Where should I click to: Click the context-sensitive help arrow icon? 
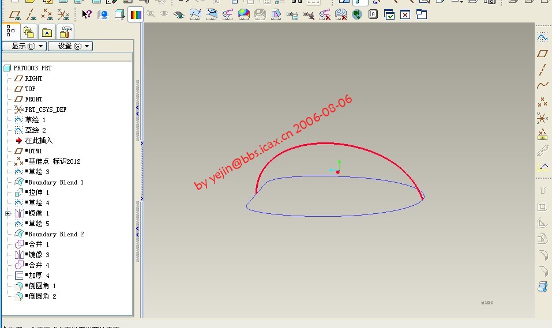click(87, 14)
